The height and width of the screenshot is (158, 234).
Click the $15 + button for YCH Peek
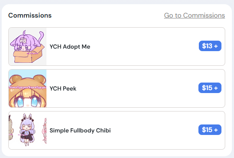click(x=210, y=88)
